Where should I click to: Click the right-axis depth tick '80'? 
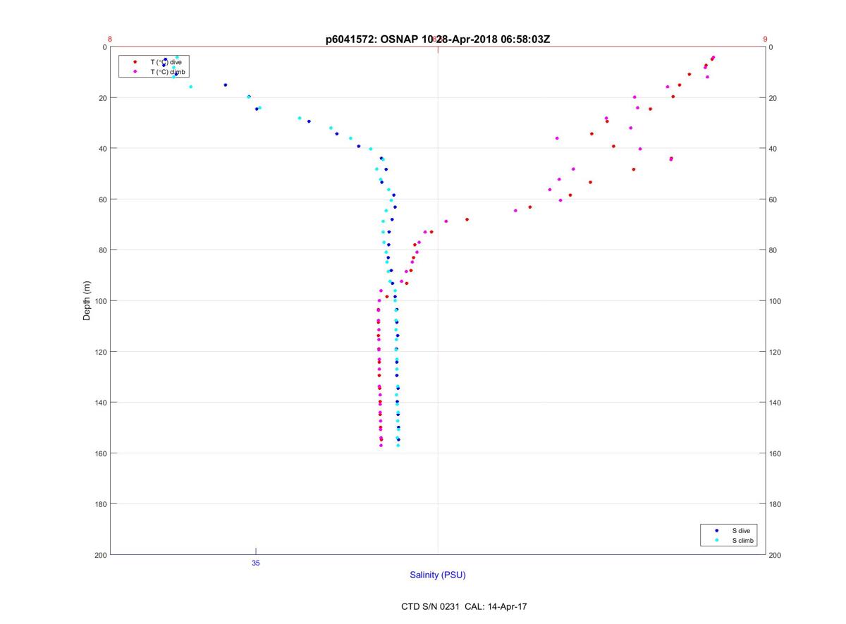click(x=773, y=250)
